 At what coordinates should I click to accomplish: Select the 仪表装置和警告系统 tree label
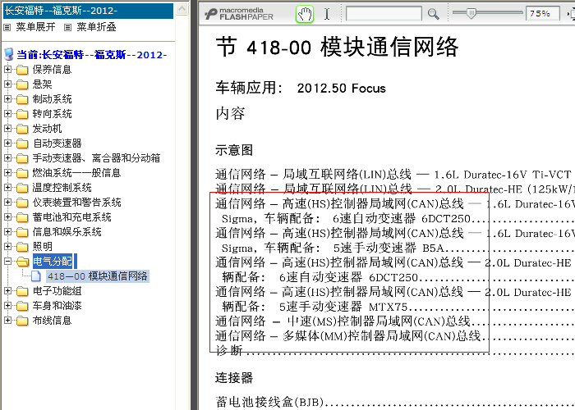[x=76, y=202]
